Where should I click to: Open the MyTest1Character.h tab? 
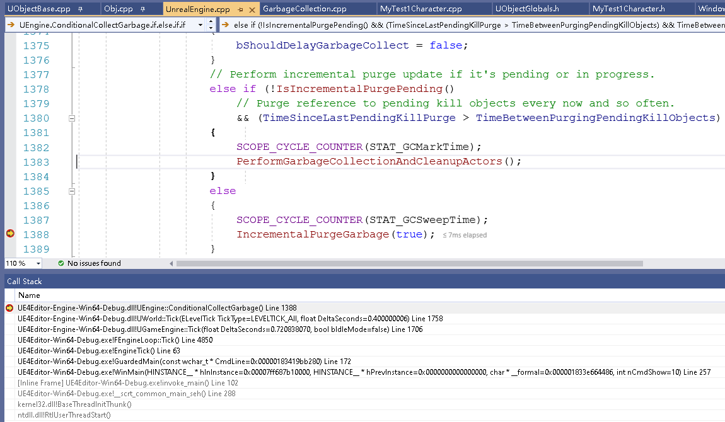pyautogui.click(x=629, y=9)
